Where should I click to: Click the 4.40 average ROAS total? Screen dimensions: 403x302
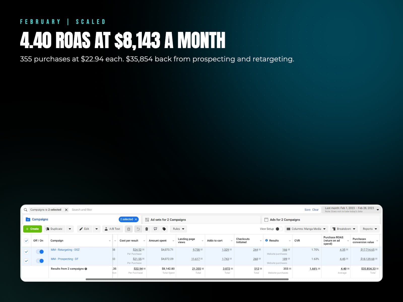pyautogui.click(x=344, y=269)
